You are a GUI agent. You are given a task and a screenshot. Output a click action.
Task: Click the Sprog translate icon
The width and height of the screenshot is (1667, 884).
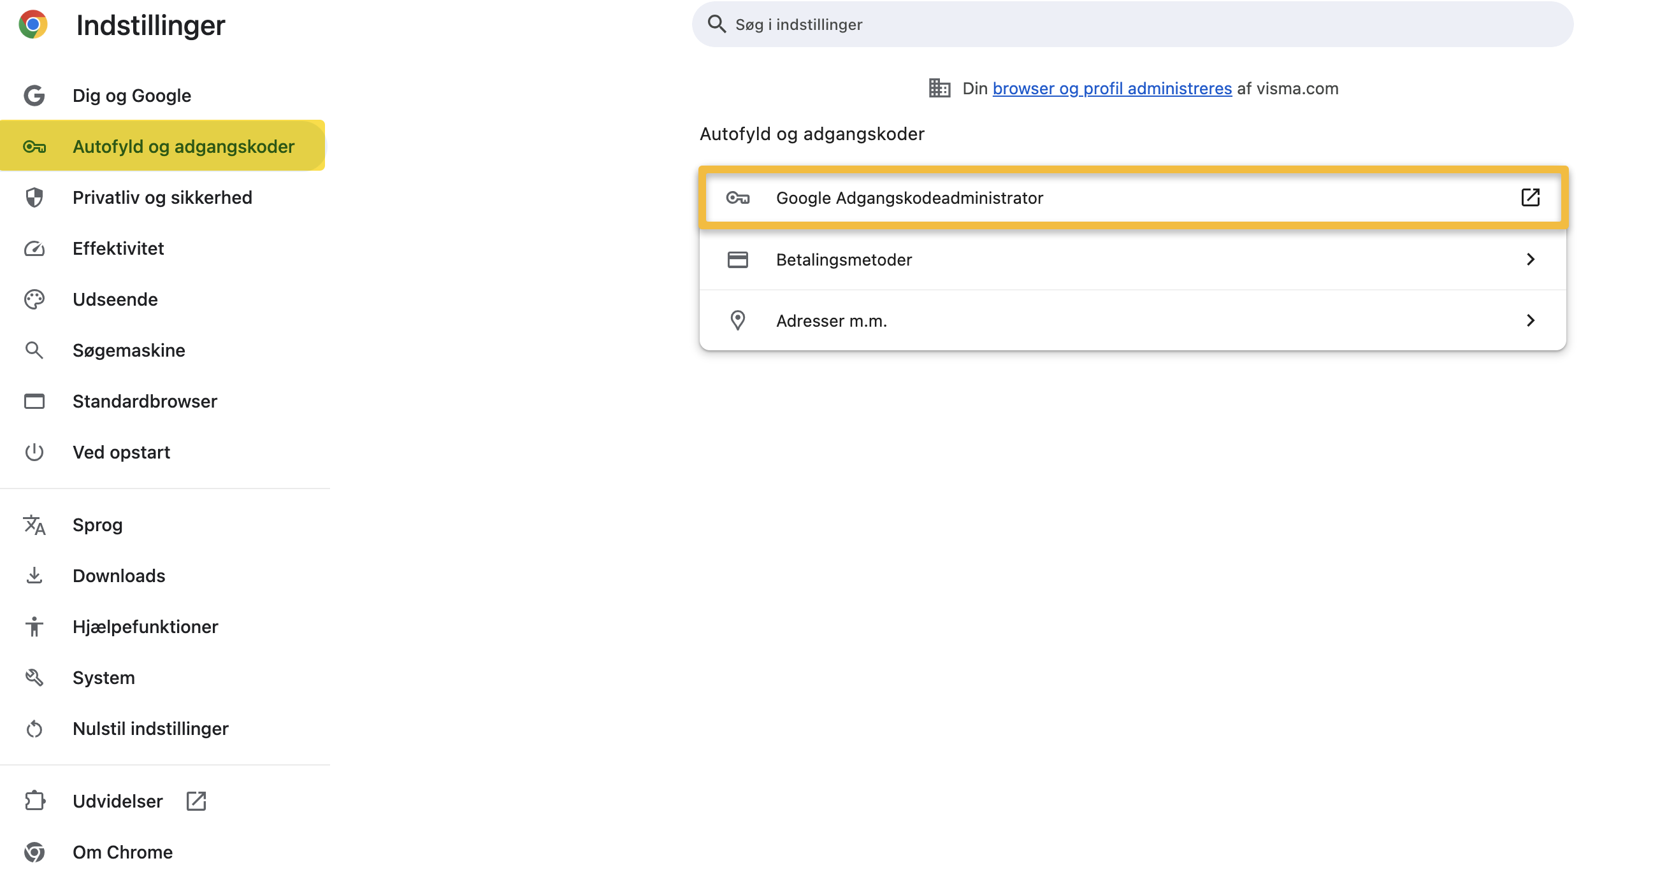click(34, 525)
